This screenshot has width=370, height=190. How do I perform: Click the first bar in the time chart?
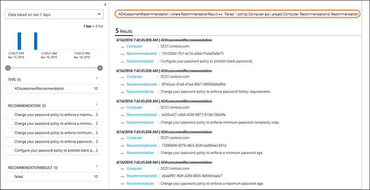click(19, 41)
